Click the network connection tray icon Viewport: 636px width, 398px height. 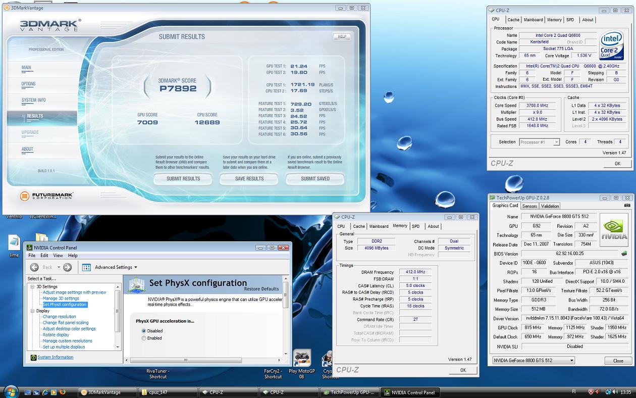point(608,392)
